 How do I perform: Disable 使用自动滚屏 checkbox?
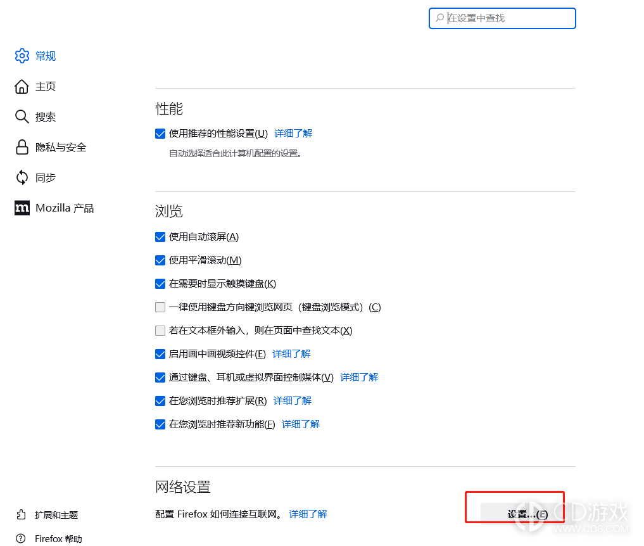point(160,237)
